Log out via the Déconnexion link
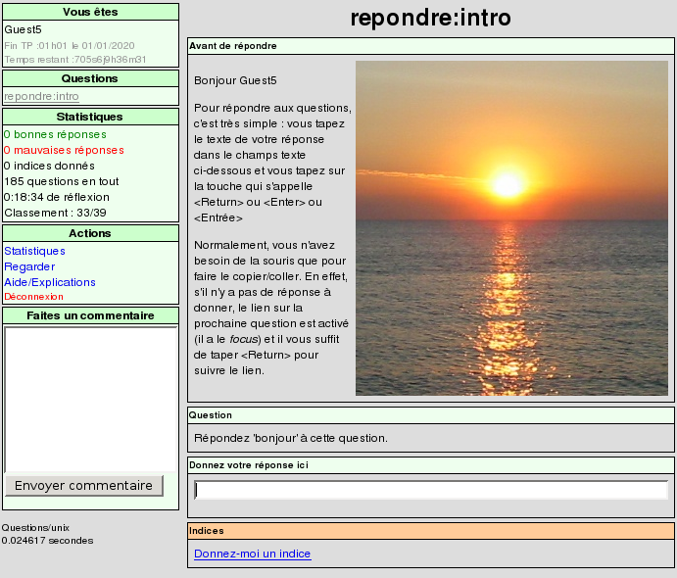The width and height of the screenshot is (677, 578). (33, 296)
